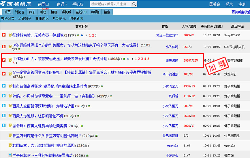Viewport: 250px width, 158px height.
Task: Click the yellow note icon before 泉立方到底是什么
Action: (x=10, y=136)
